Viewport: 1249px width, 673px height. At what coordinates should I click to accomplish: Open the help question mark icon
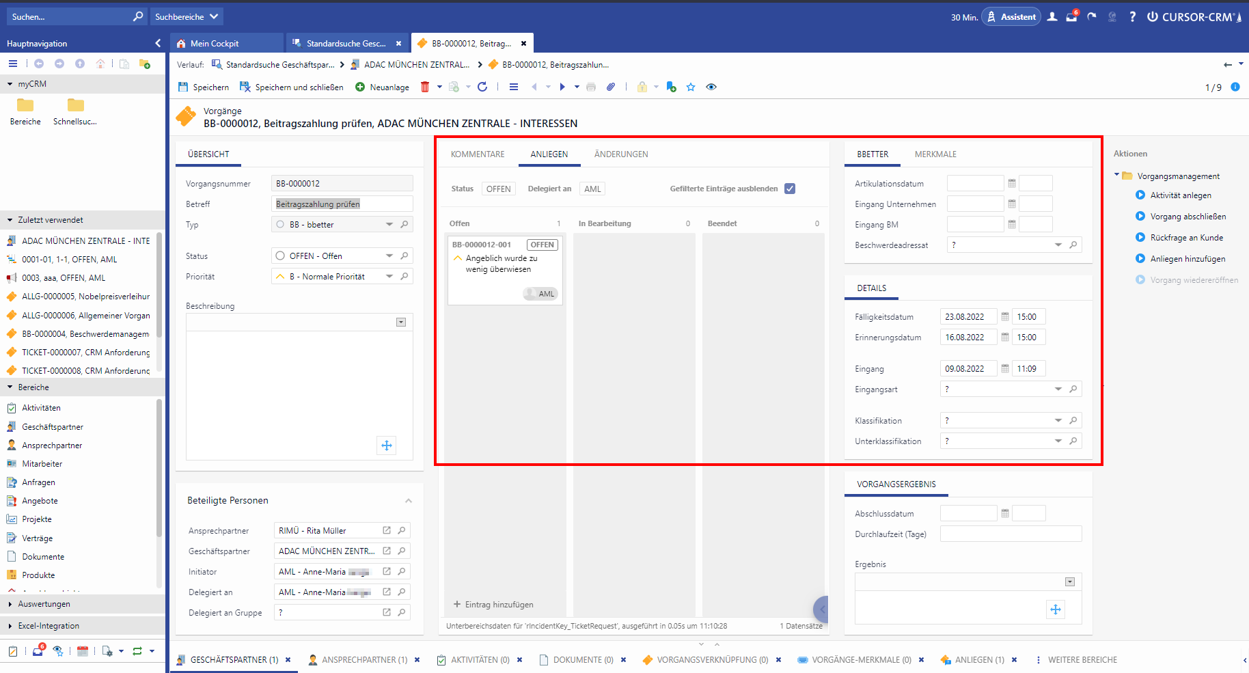coord(1133,17)
